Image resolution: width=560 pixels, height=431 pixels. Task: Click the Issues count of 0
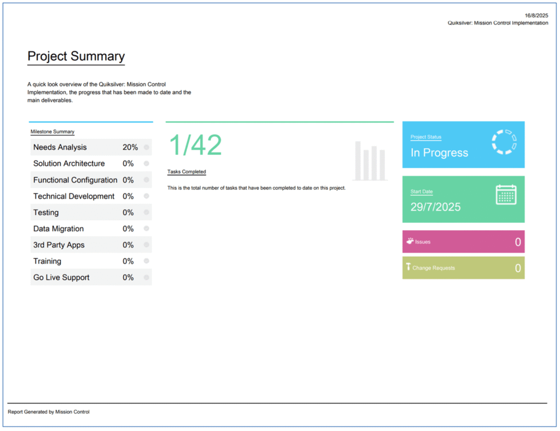coord(518,242)
